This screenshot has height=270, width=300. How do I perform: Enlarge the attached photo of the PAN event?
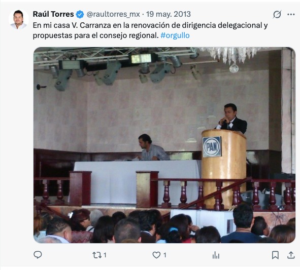[x=164, y=145]
